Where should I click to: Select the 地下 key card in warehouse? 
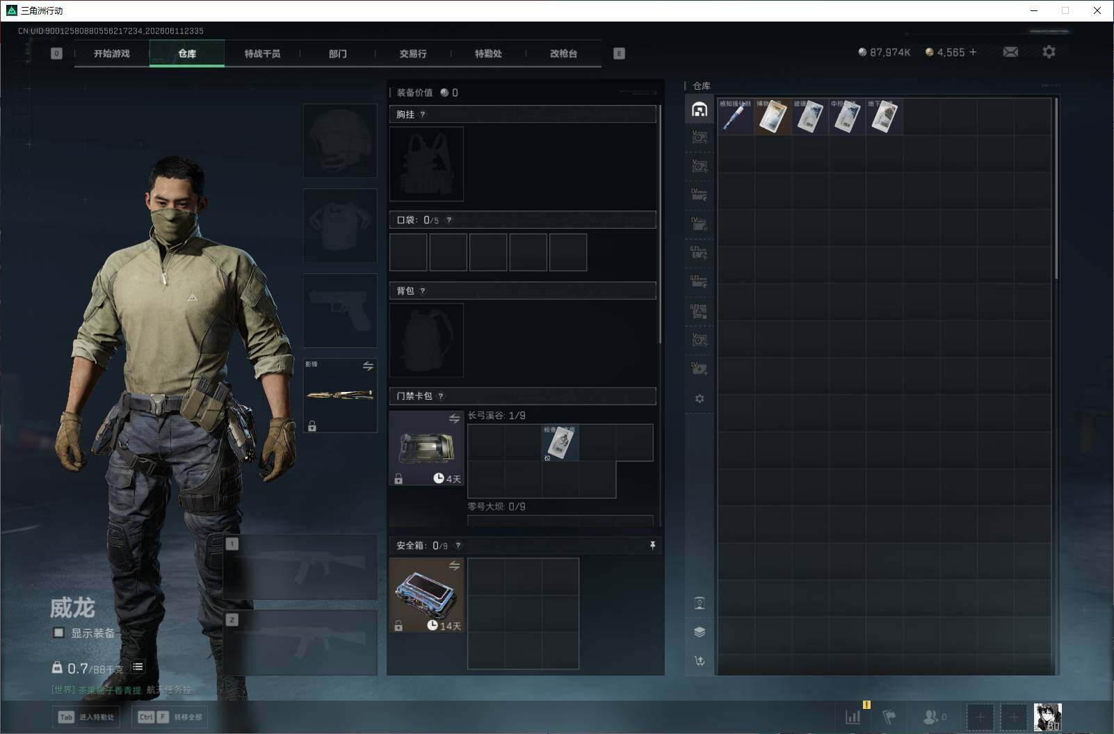tap(884, 116)
